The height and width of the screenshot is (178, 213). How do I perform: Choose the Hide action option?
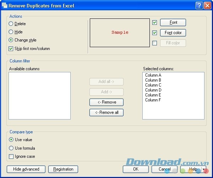[11, 32]
